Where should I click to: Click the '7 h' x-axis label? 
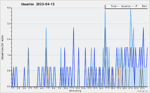[48, 88]
